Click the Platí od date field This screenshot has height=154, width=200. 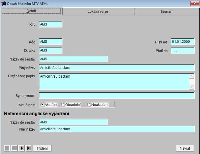pos(183,42)
